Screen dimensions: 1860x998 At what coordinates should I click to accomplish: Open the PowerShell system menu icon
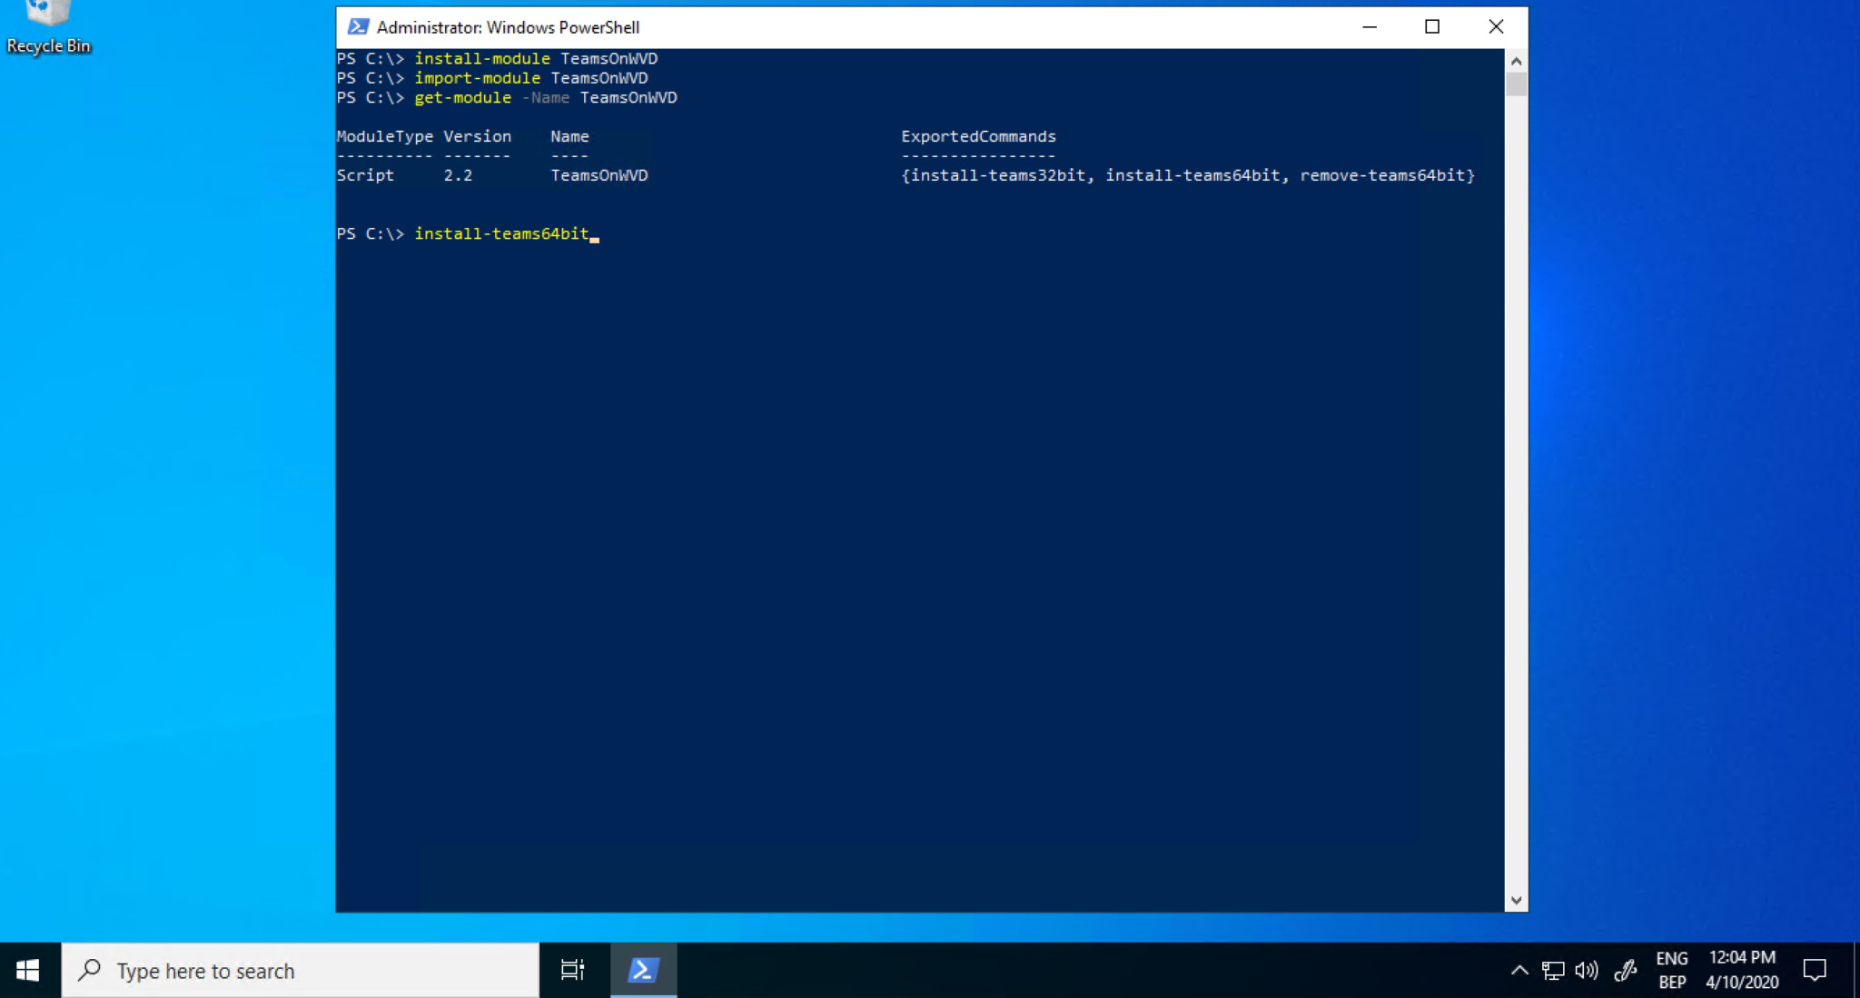(361, 27)
